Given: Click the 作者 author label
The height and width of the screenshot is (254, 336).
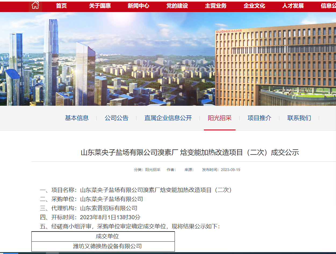Looking at the screenshot, I should [171, 170].
